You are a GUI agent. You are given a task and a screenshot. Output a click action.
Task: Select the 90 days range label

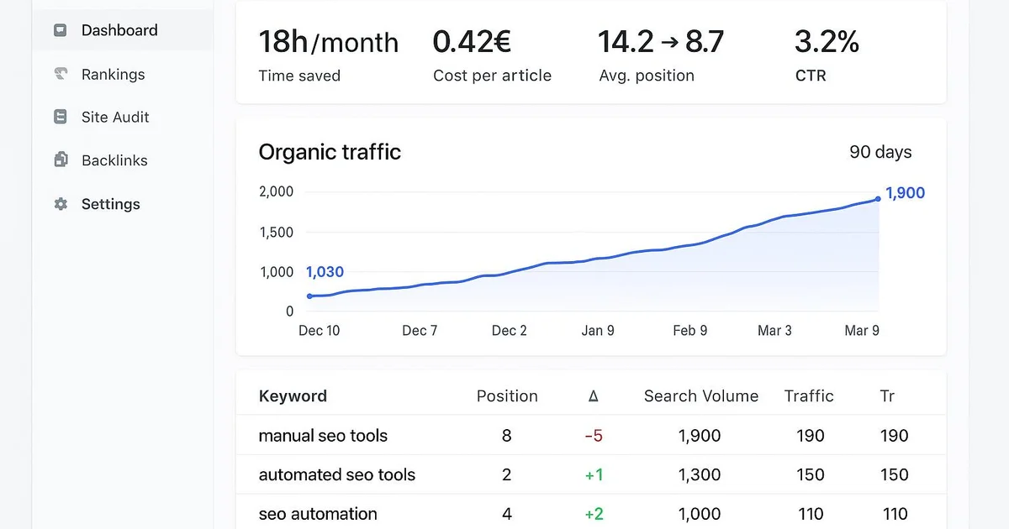point(880,152)
